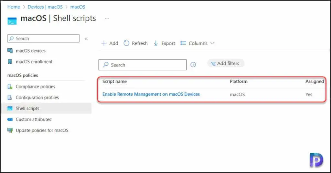Image resolution: width=331 pixels, height=173 pixels.
Task: Focus the scripts list Search box
Action: 143,65
